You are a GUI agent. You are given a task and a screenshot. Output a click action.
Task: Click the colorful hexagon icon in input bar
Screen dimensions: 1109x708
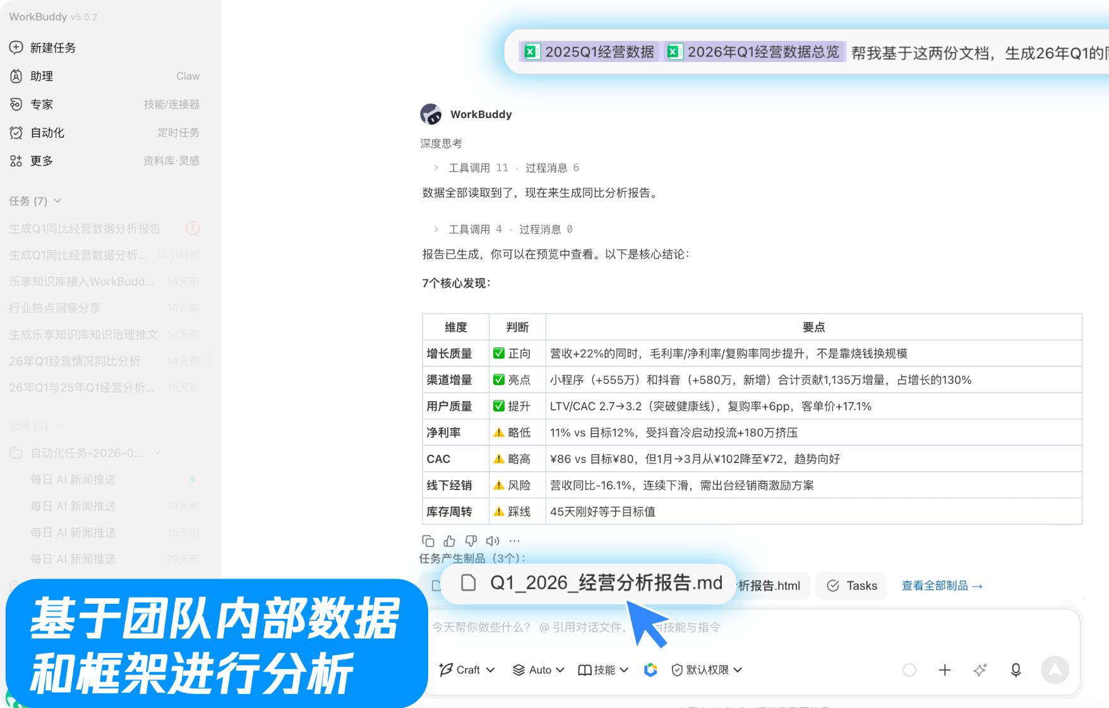coord(650,669)
